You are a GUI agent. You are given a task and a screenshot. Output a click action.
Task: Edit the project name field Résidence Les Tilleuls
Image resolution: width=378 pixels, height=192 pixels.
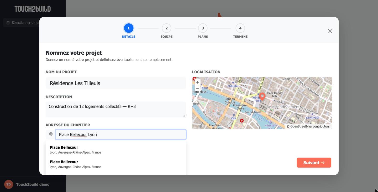(x=116, y=83)
